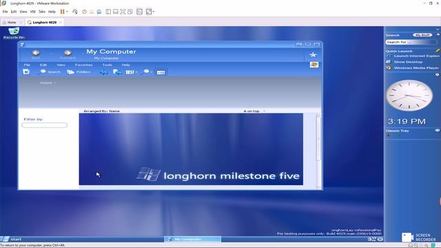Click the 'Arranged By: Name' header
Screen dimensions: 441x248
(101, 111)
